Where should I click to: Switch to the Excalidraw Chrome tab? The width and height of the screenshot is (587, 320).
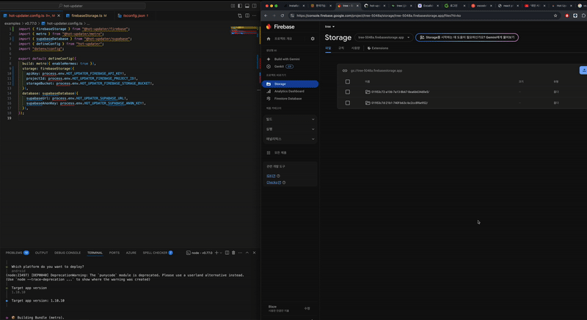(428, 6)
